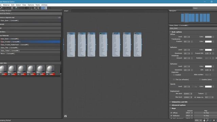217x122 pixels.
Task: Expand the Volumetrics and SSS rollout
Action: pyautogui.click(x=179, y=102)
